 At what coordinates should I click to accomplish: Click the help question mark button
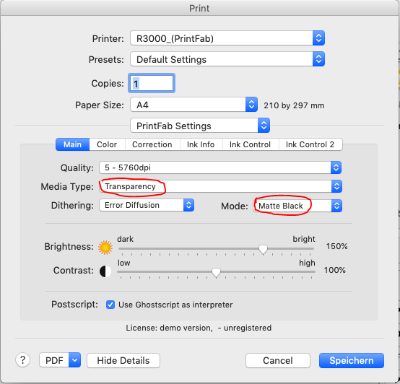tap(22, 360)
